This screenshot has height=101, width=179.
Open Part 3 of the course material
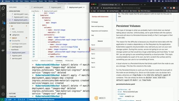93,58
